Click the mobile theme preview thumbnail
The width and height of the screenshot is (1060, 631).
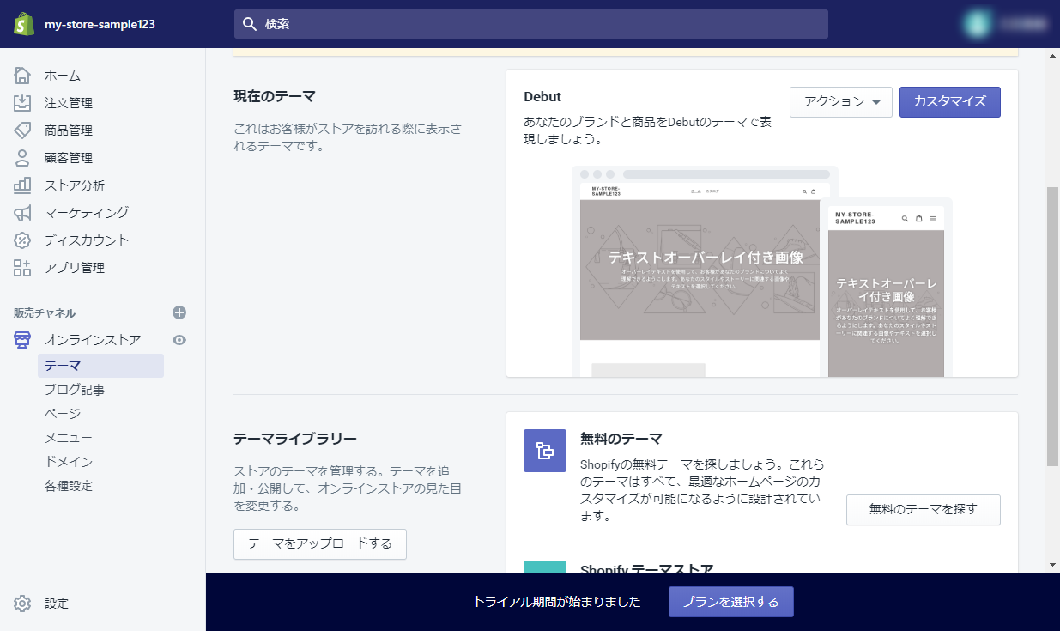pyautogui.click(x=886, y=288)
